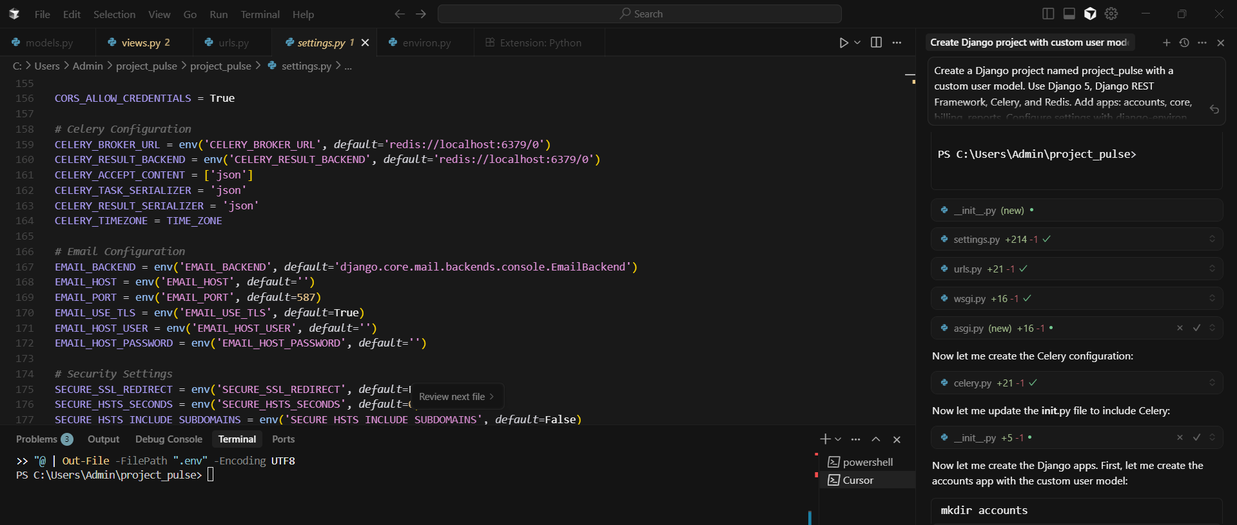Click Users in the breadcrumb path

coord(47,66)
